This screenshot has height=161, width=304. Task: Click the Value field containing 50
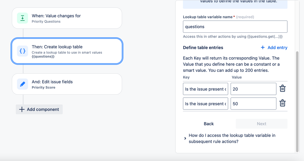(253, 104)
